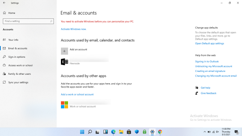The image size is (242, 136).
Task: Click the Activate Windows now link
Action: pos(73,29)
